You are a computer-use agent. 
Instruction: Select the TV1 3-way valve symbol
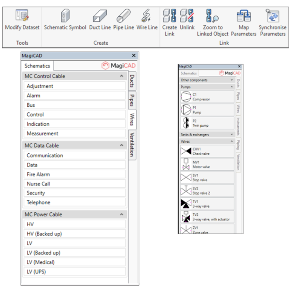207,204
